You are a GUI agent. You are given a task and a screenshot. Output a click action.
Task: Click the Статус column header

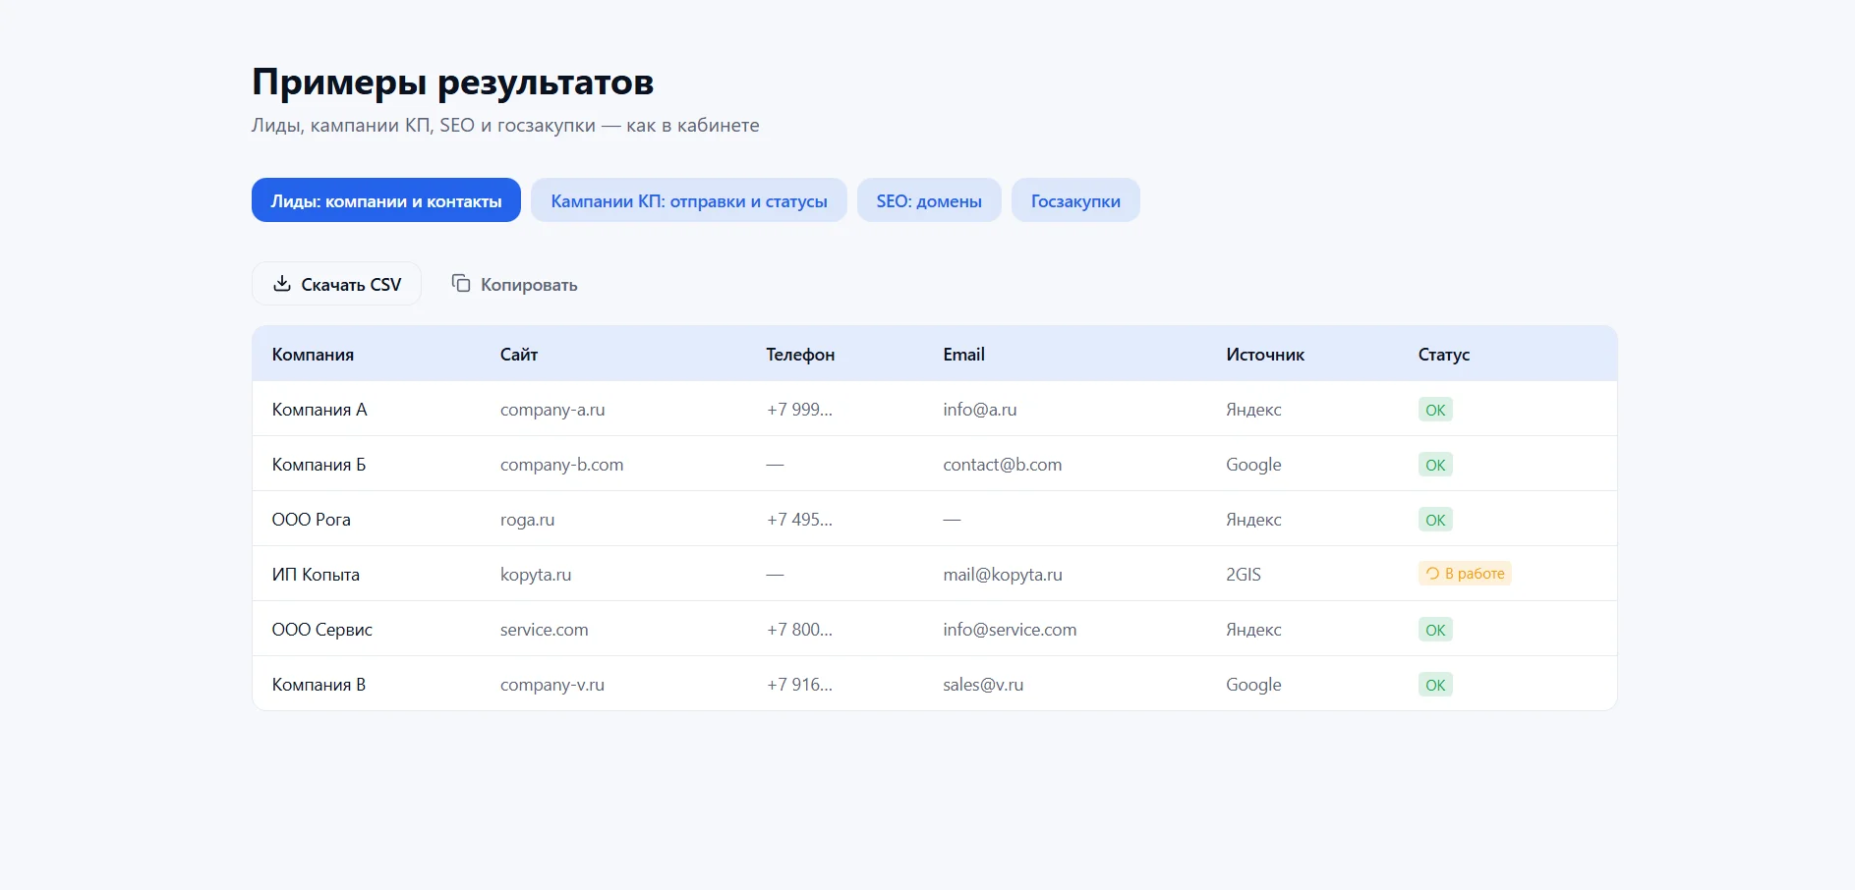tap(1443, 355)
